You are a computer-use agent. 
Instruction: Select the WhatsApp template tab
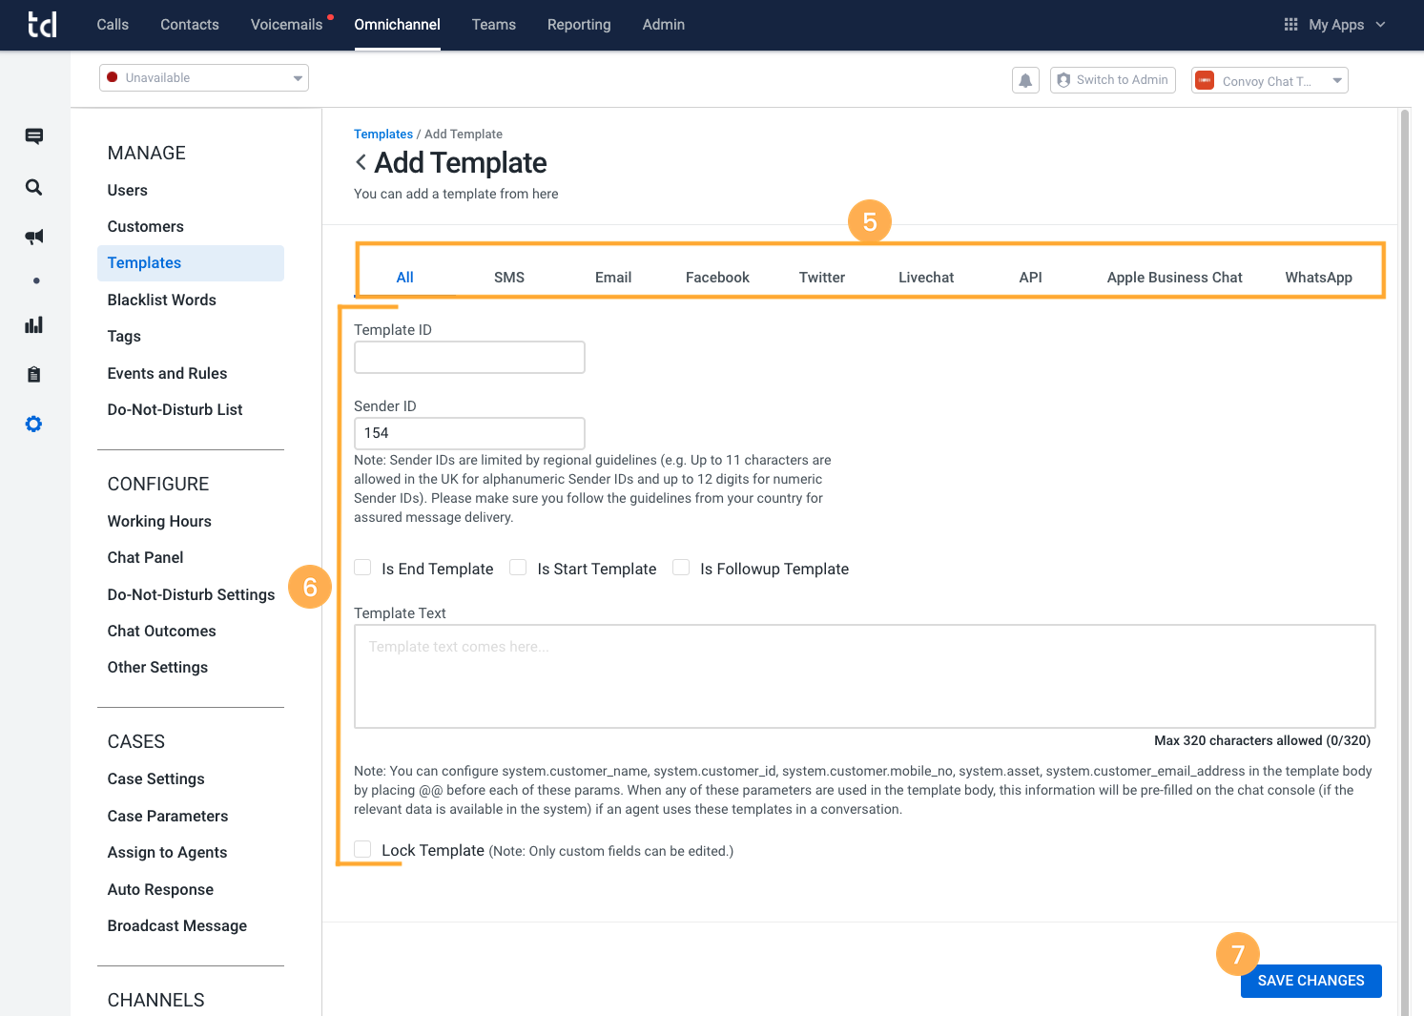pyautogui.click(x=1319, y=278)
